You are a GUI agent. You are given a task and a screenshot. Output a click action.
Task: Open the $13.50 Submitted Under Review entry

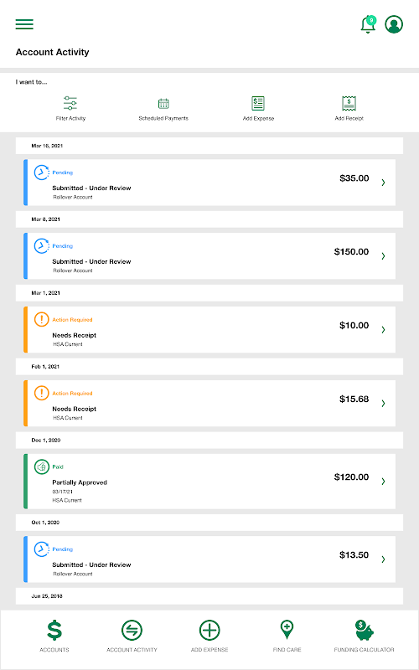209,559
